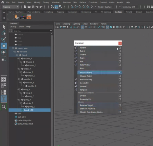The height and width of the screenshot is (146, 153).
Task: Click the cylinder shelf icon
Action: click(16, 17)
